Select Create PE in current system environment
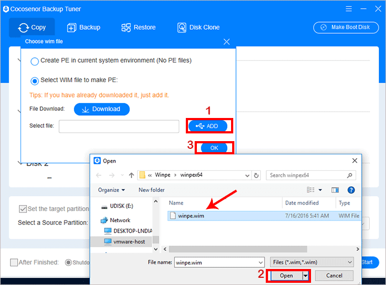 pyautogui.click(x=35, y=61)
